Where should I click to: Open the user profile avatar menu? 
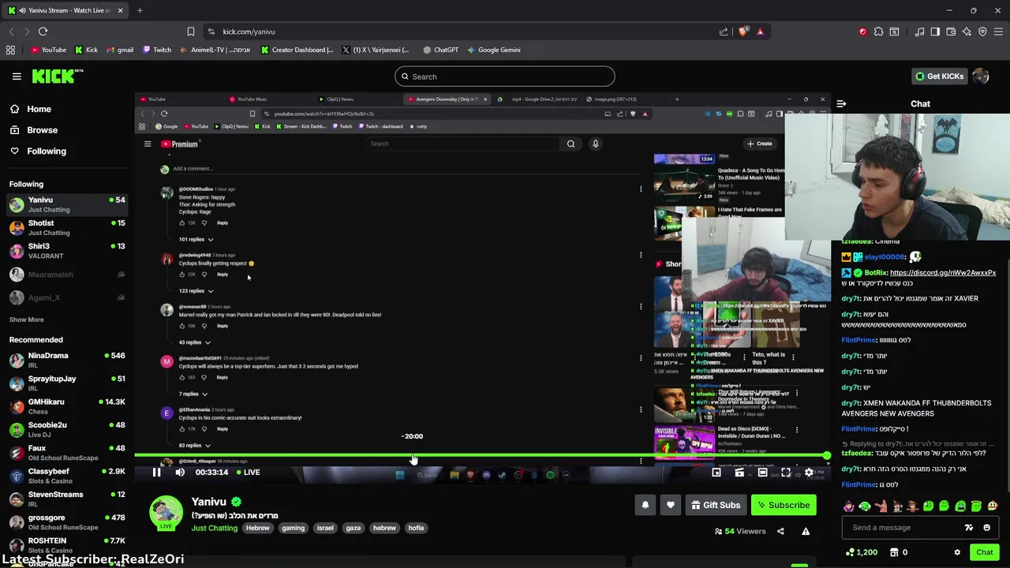981,77
